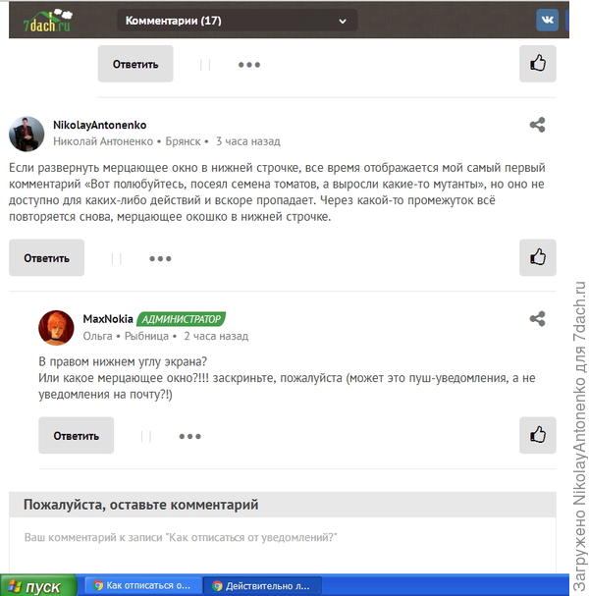The width and height of the screenshot is (589, 596).
Task: Focus the comment text field
Action: tap(283, 544)
